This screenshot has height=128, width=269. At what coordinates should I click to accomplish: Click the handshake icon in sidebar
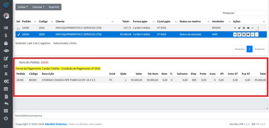[x=6, y=51]
